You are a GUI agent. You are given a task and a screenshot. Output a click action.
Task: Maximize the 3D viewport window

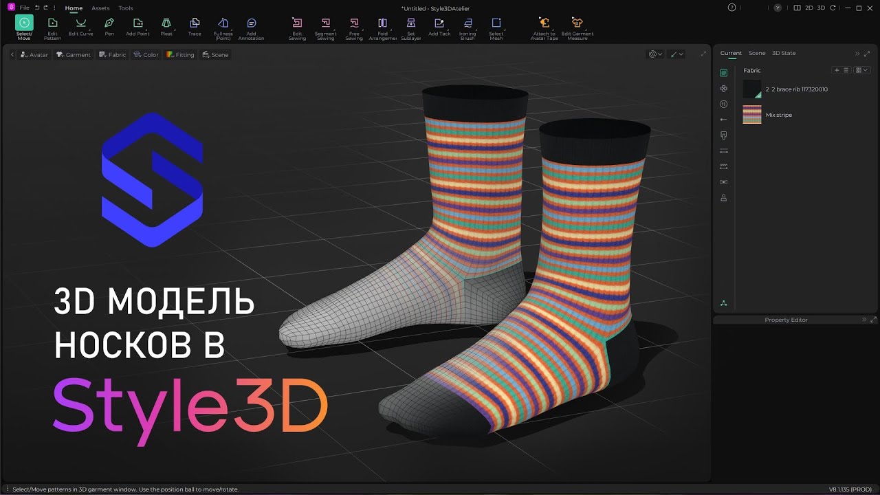pyautogui.click(x=703, y=54)
